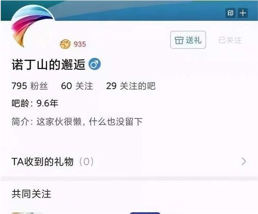View the 795 粉丝 followers list
Image resolution: width=258 pixels, height=214 pixels.
tap(29, 86)
